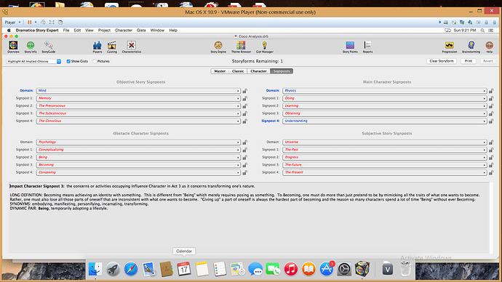
Task: Open System Preferences in Dock
Action: tap(344, 269)
